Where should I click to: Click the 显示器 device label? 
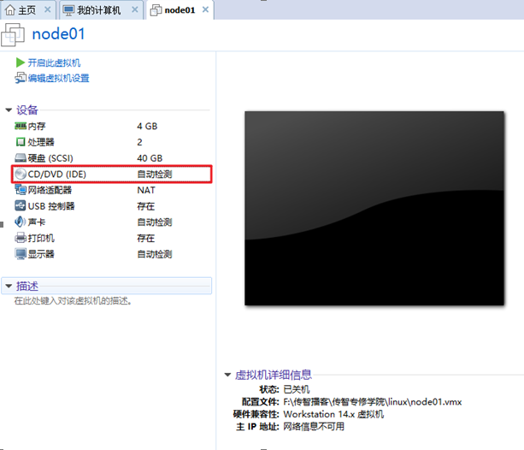pyautogui.click(x=41, y=254)
